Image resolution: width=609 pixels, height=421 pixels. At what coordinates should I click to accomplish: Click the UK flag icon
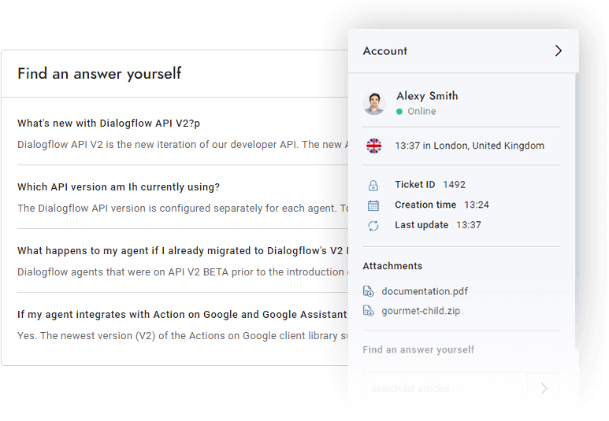point(374,146)
